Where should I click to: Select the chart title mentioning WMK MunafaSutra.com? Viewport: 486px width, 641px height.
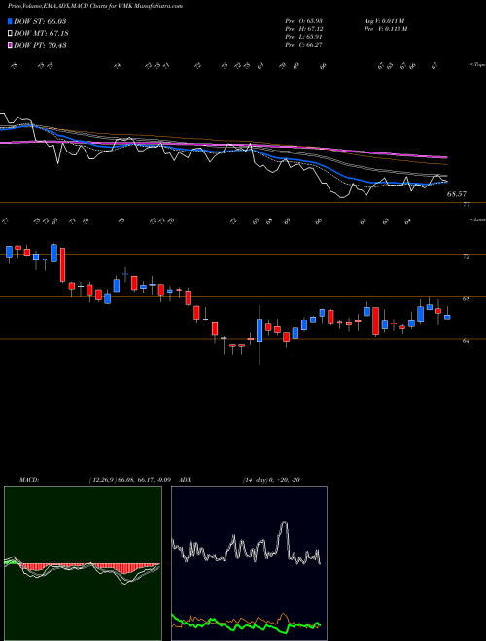click(95, 6)
